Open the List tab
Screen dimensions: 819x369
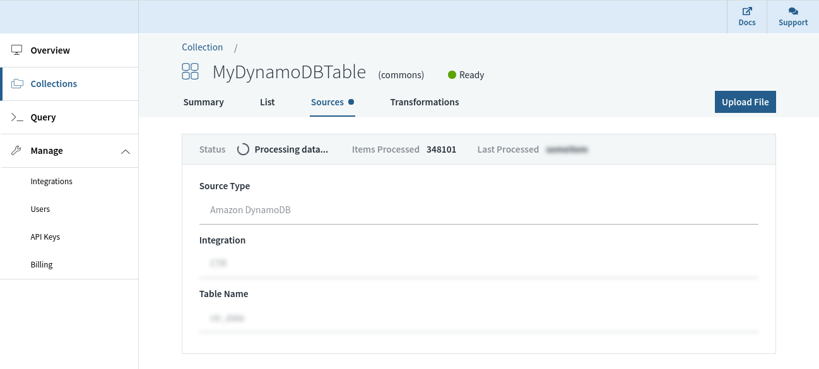pos(268,102)
